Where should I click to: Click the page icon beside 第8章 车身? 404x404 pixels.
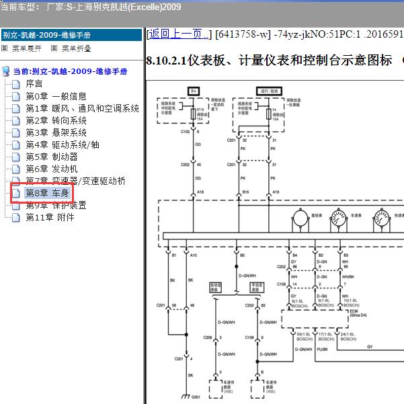[x=16, y=193]
